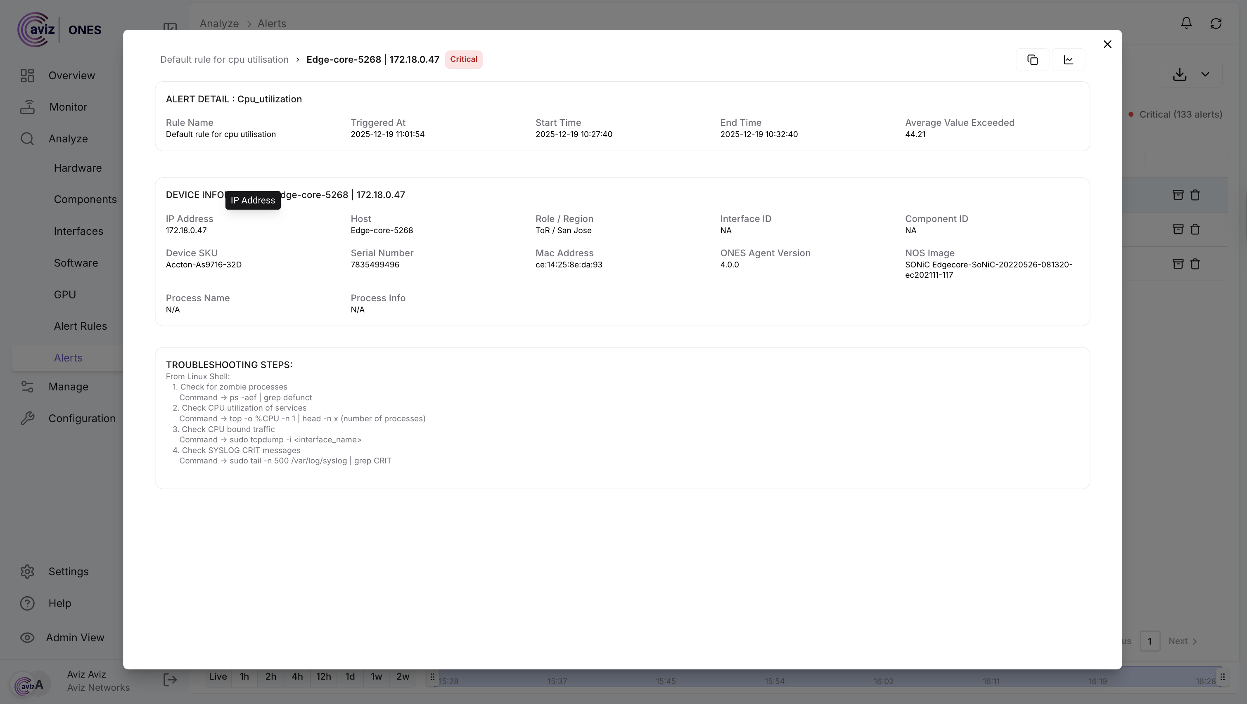Open the alert graph chart icon
Image resolution: width=1247 pixels, height=704 pixels.
[1068, 59]
